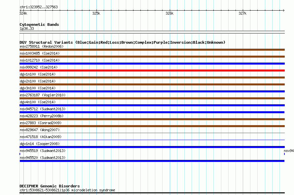This screenshot has height=195, width=294.
Task: Select the brown bar under dgv1n100
Action: tap(152, 77)
